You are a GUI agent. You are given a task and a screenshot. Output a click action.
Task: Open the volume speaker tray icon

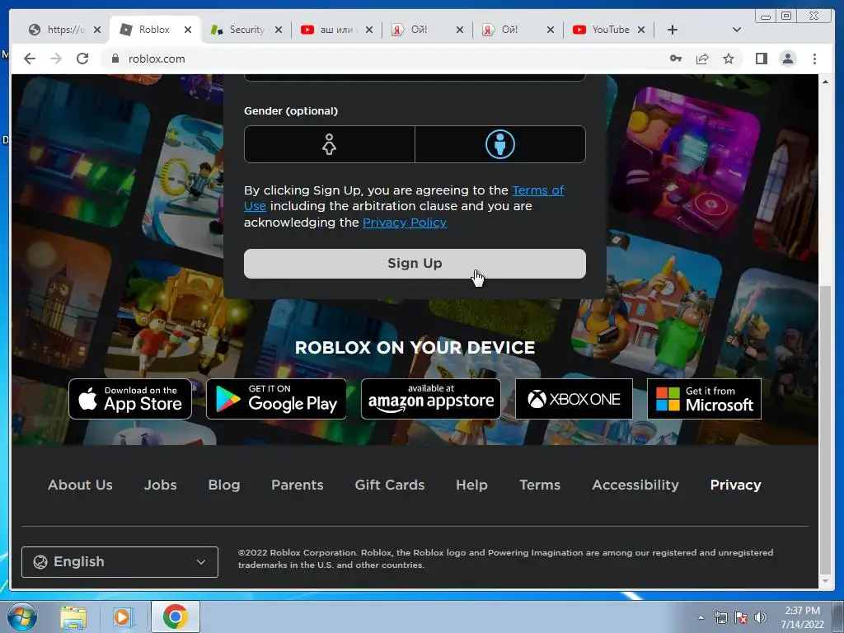pyautogui.click(x=761, y=617)
